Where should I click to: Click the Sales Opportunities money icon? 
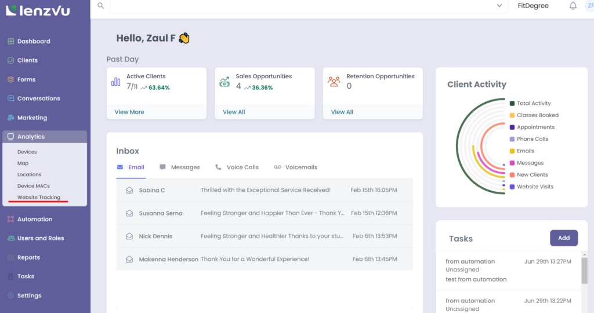(224, 82)
